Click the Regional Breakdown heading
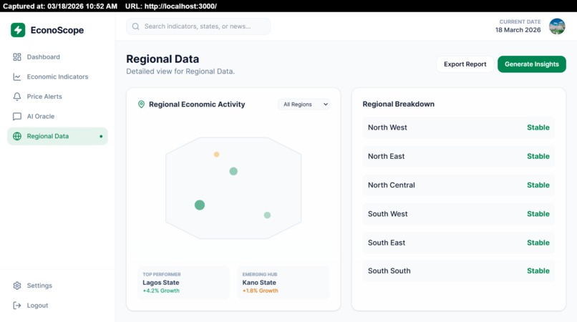 pos(399,104)
